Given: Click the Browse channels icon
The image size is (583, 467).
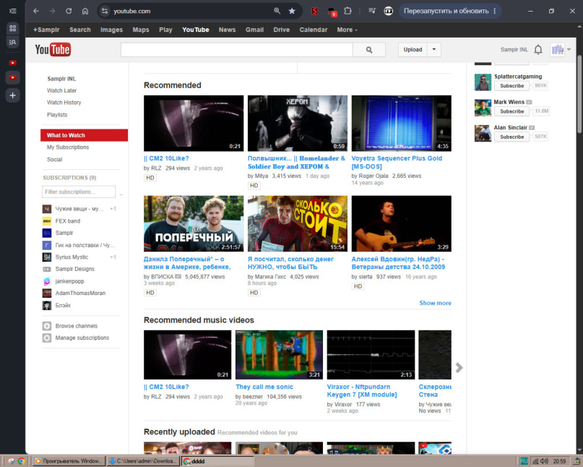Looking at the screenshot, I should [x=47, y=326].
